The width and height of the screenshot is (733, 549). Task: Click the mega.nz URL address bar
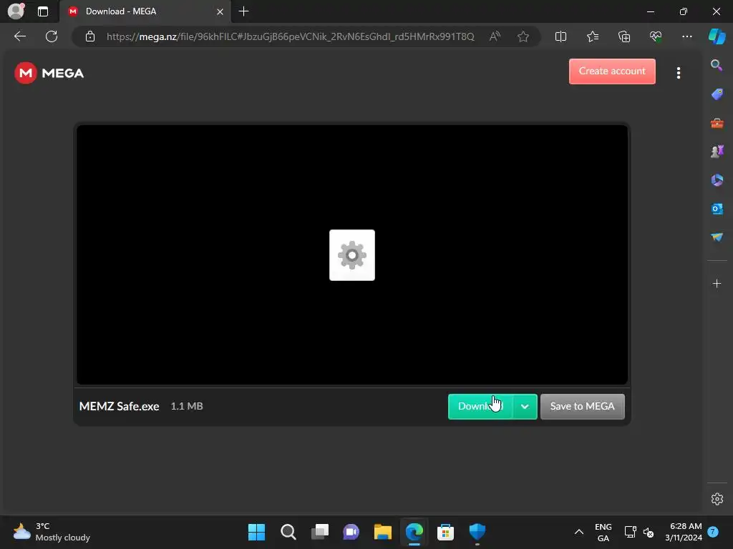click(290, 36)
